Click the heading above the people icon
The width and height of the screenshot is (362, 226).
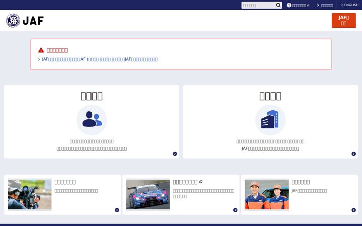pos(92,96)
